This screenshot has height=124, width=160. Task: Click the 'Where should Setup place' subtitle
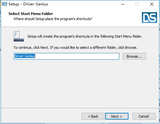coord(53,19)
